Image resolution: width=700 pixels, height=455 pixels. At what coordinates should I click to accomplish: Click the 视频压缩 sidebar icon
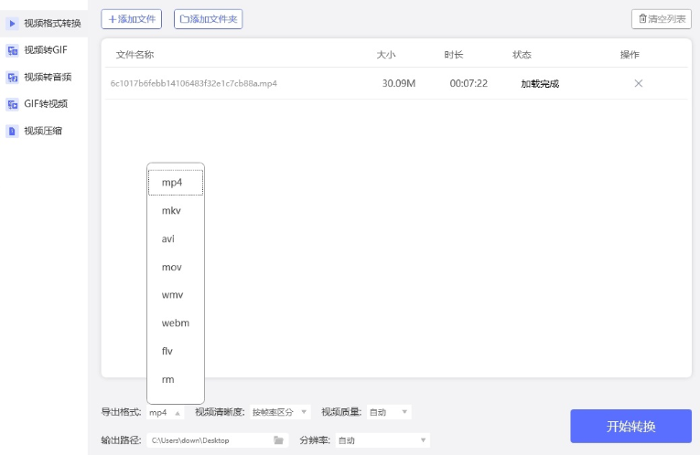(12, 131)
